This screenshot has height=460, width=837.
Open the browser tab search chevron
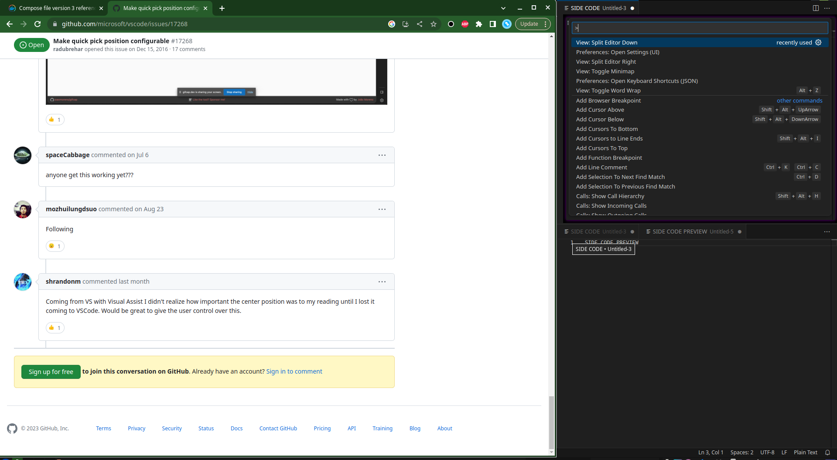point(503,8)
